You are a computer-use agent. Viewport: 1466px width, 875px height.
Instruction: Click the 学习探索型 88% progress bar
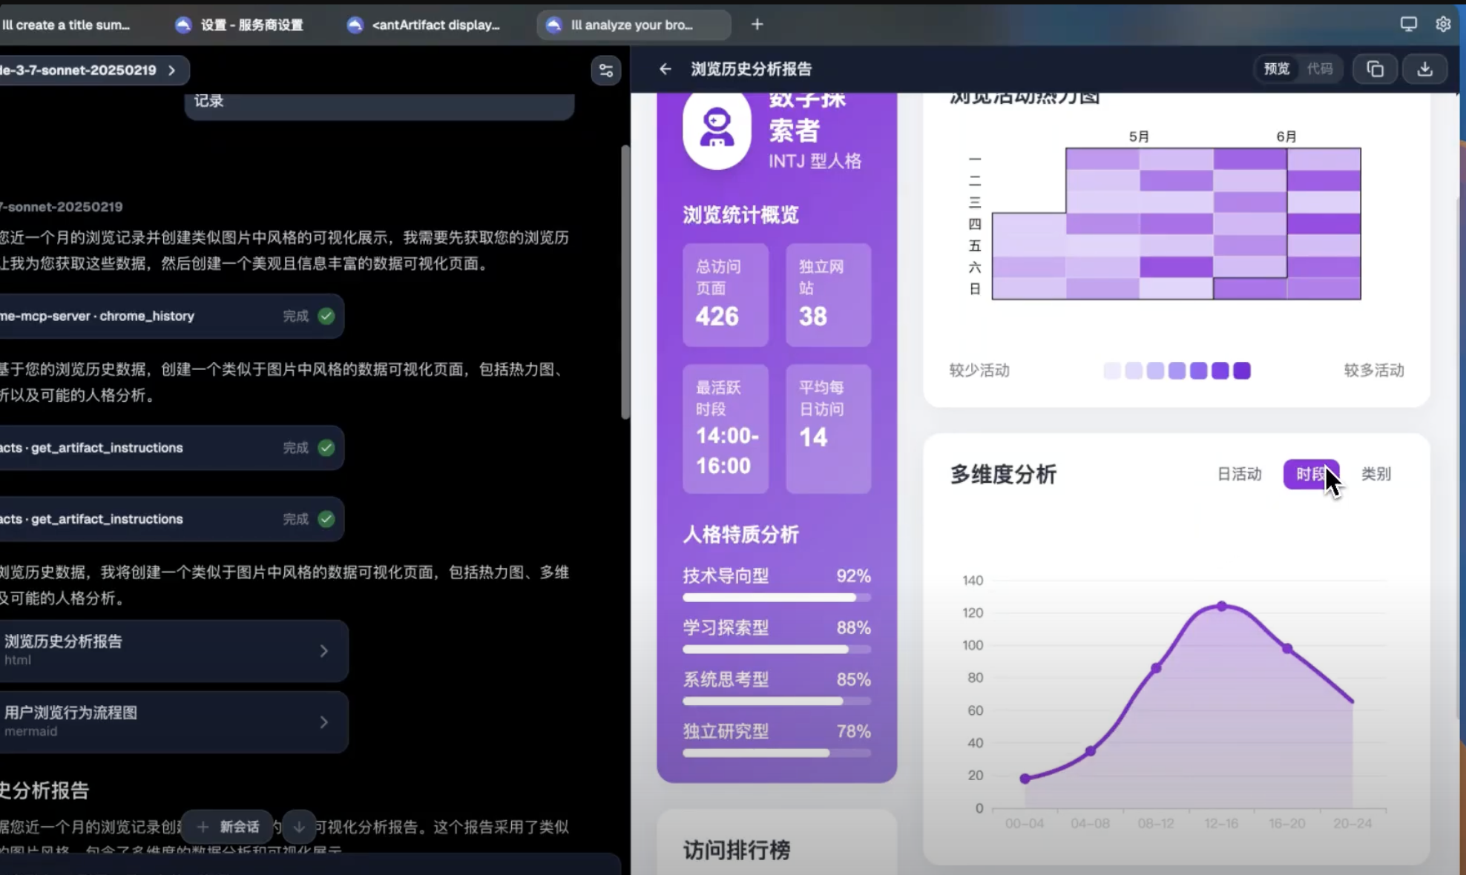click(777, 650)
